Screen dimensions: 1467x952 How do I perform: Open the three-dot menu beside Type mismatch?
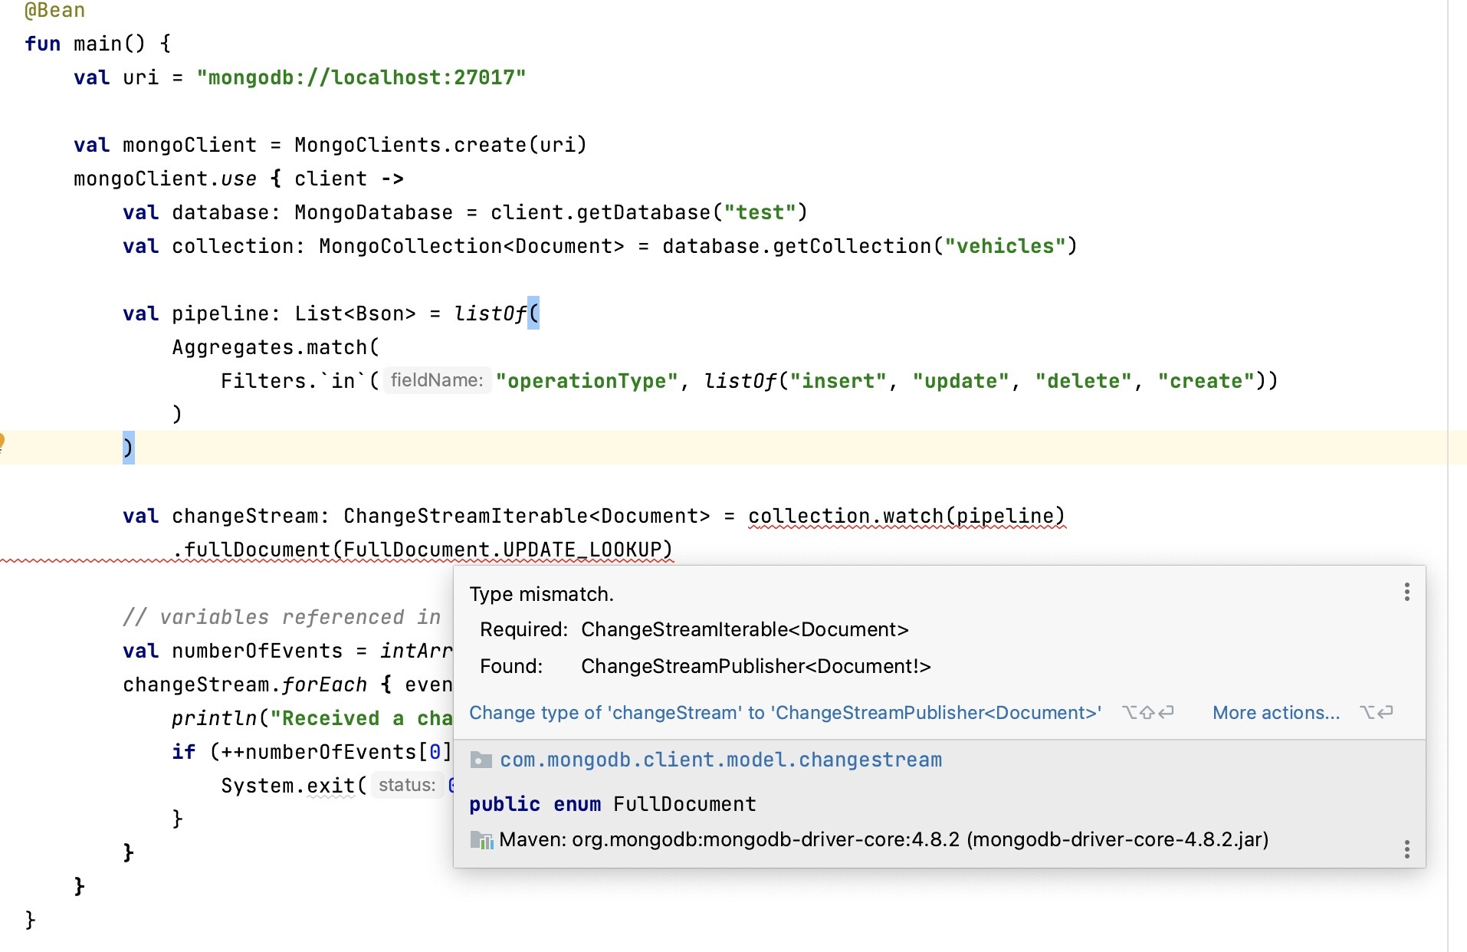[x=1406, y=592]
